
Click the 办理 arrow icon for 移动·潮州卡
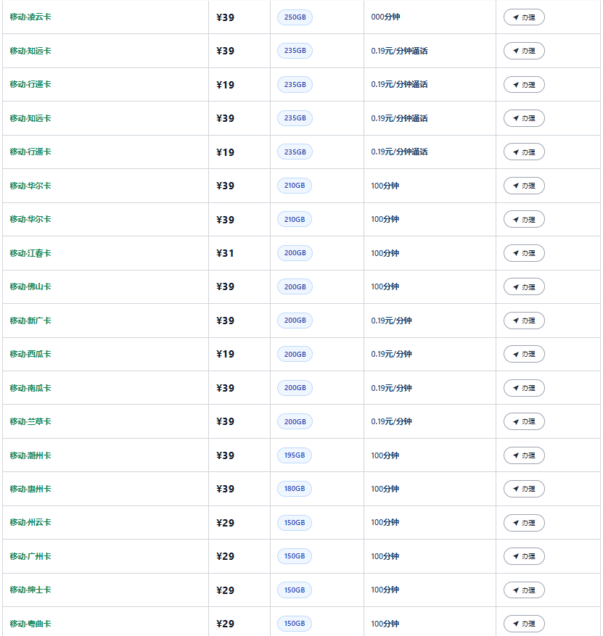[516, 455]
